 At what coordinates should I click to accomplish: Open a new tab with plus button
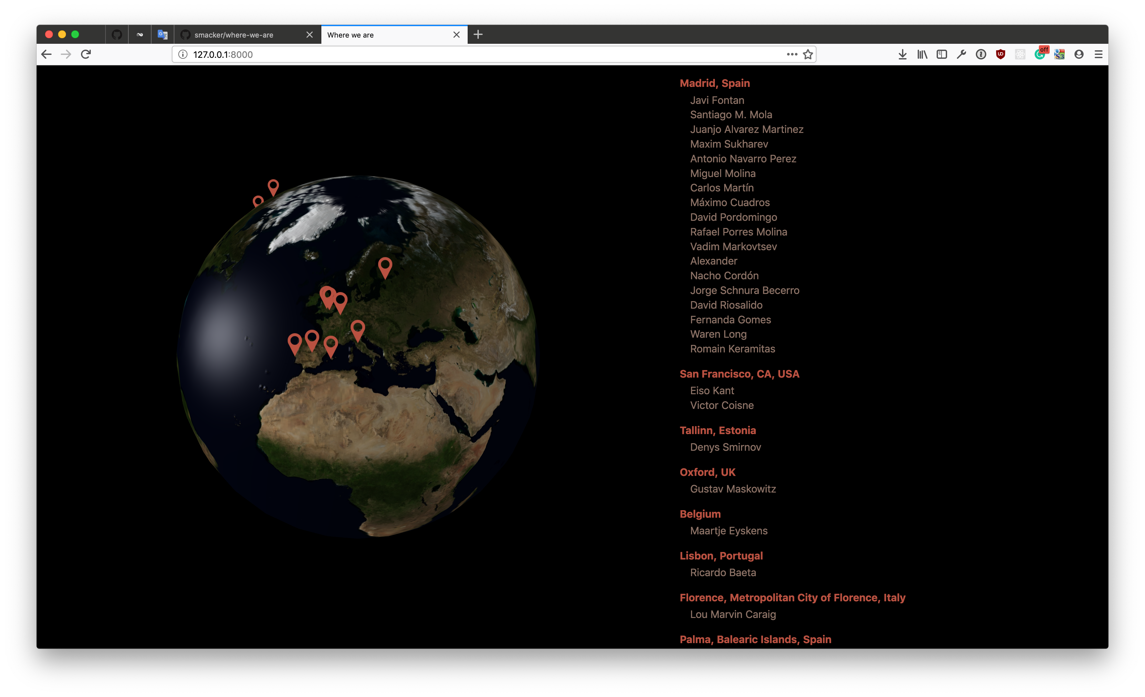pyautogui.click(x=478, y=35)
